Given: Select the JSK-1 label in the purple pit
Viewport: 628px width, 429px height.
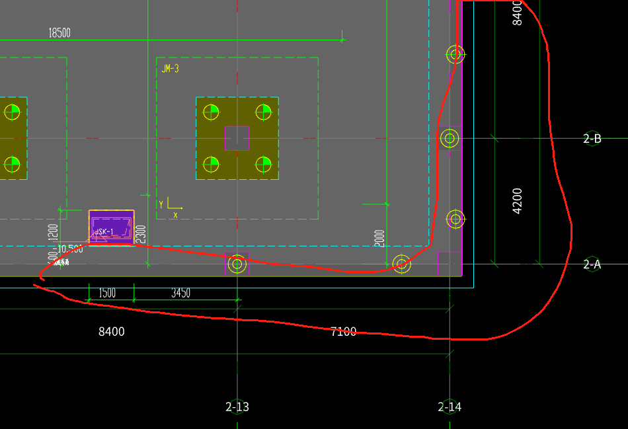Looking at the screenshot, I should [104, 231].
